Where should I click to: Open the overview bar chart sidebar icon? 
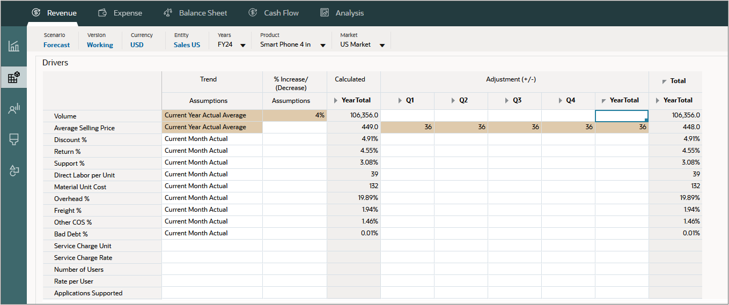pyautogui.click(x=14, y=46)
